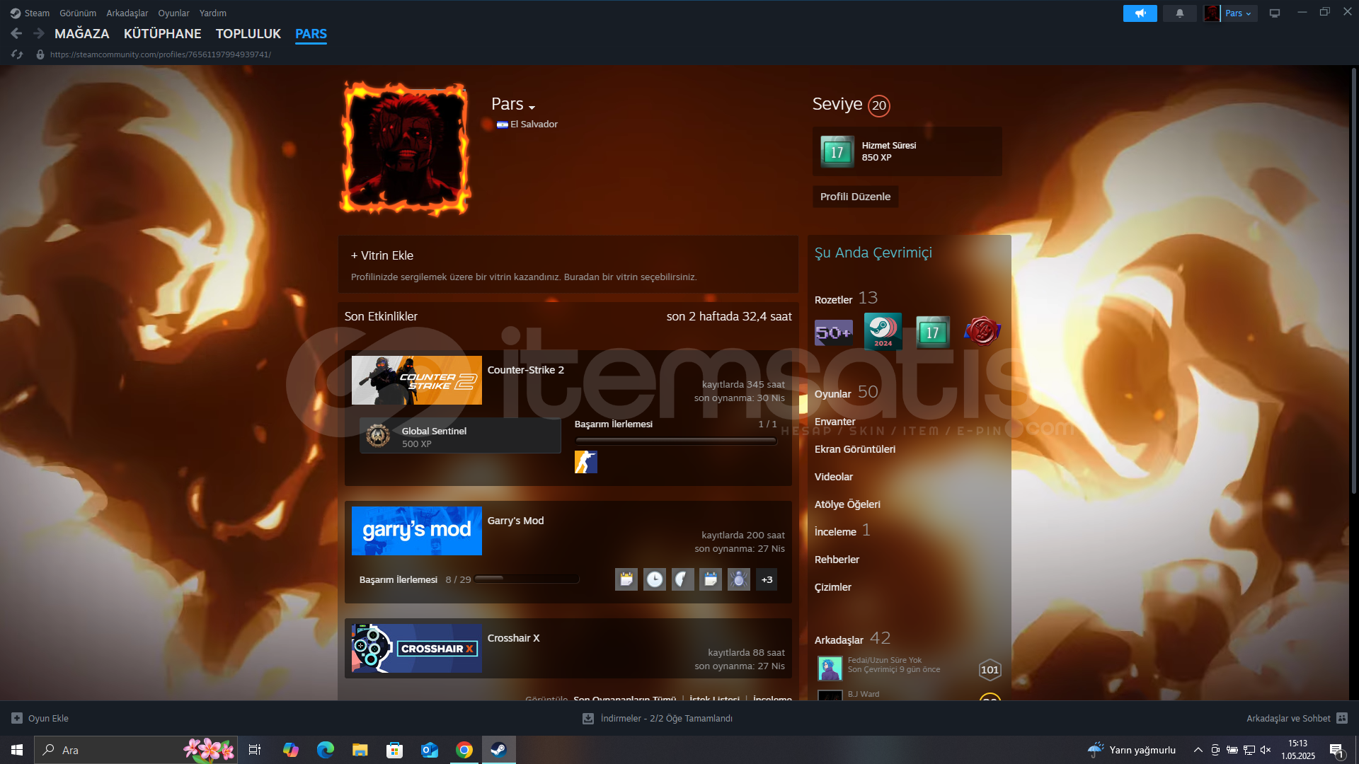Click Oyun Ekle in the bottom bar

(x=40, y=719)
